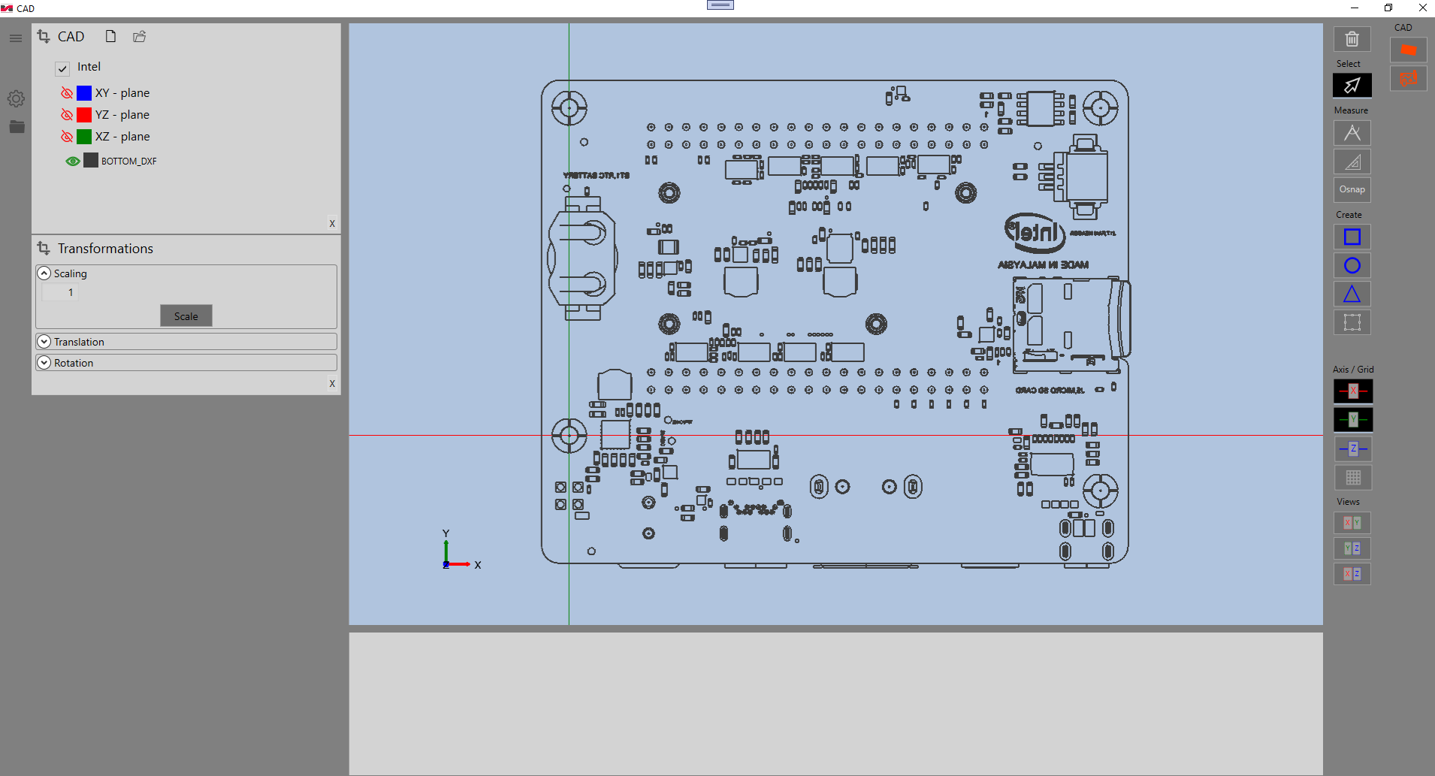Switch to the XY view

click(x=1352, y=523)
